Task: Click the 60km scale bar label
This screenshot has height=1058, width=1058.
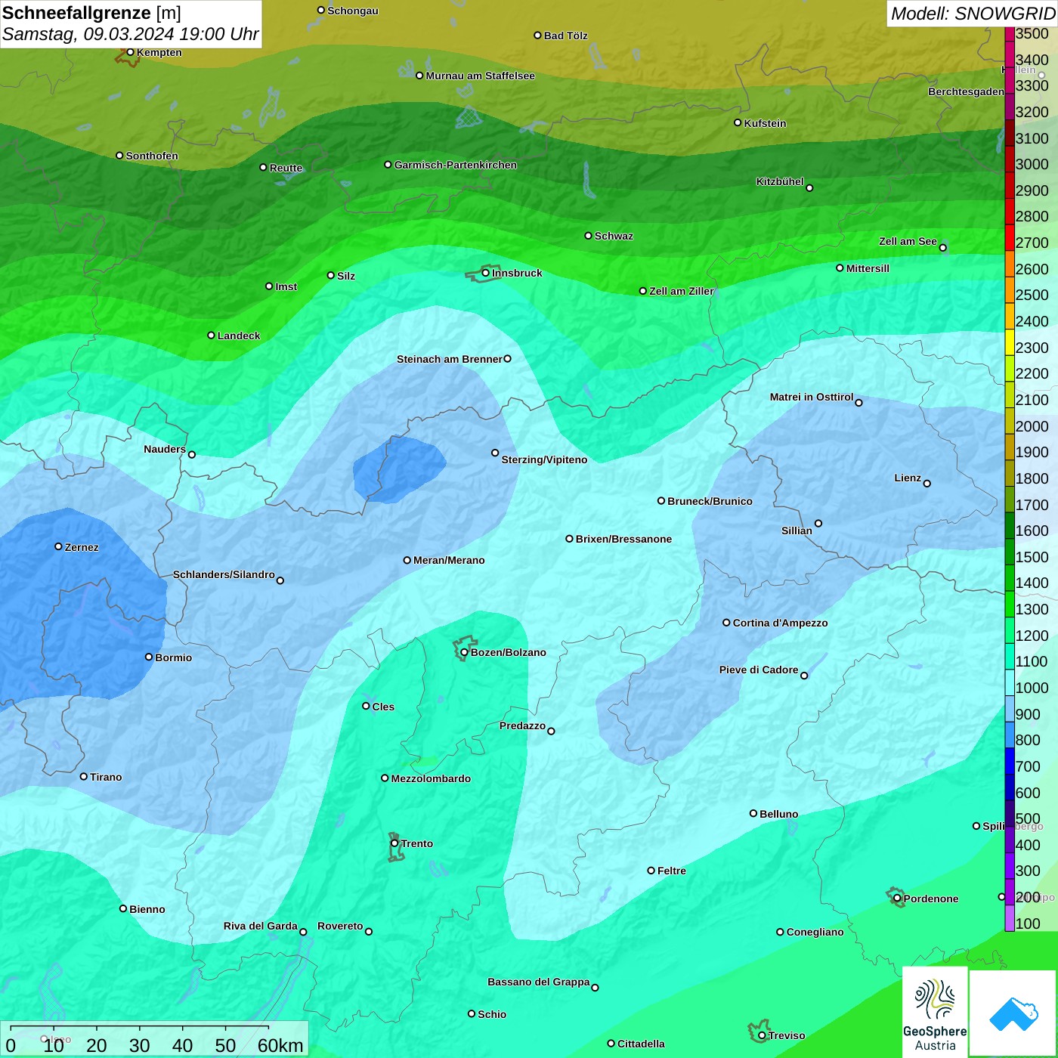Action: (x=280, y=1045)
